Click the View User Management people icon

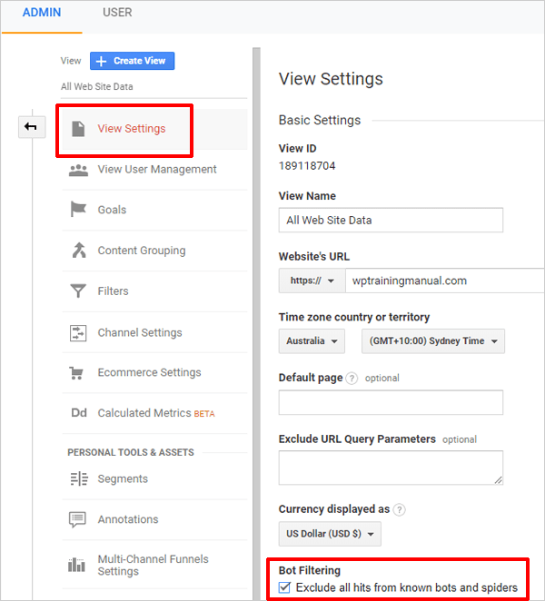[78, 170]
